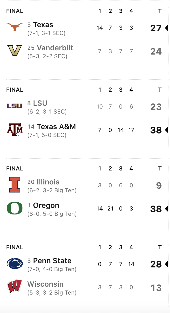Select the Illinois block I logo
Image resolution: width=170 pixels, height=313 pixels.
tap(15, 185)
